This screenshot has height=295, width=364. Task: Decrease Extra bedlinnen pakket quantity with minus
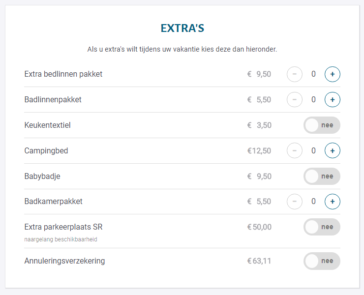294,74
